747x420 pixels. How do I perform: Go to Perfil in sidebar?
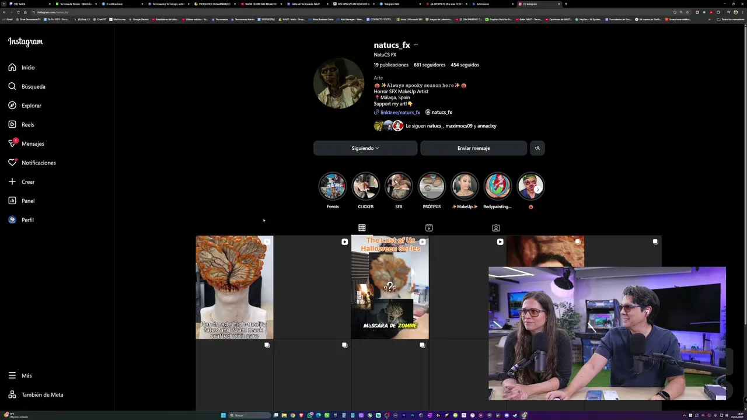pyautogui.click(x=21, y=220)
